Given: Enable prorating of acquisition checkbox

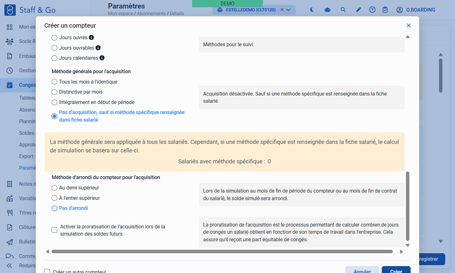Looking at the screenshot, I should (54, 230).
